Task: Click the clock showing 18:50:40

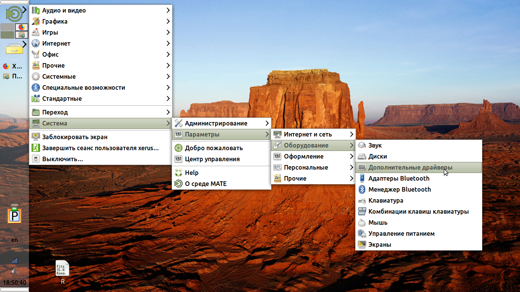Action: 14,282
